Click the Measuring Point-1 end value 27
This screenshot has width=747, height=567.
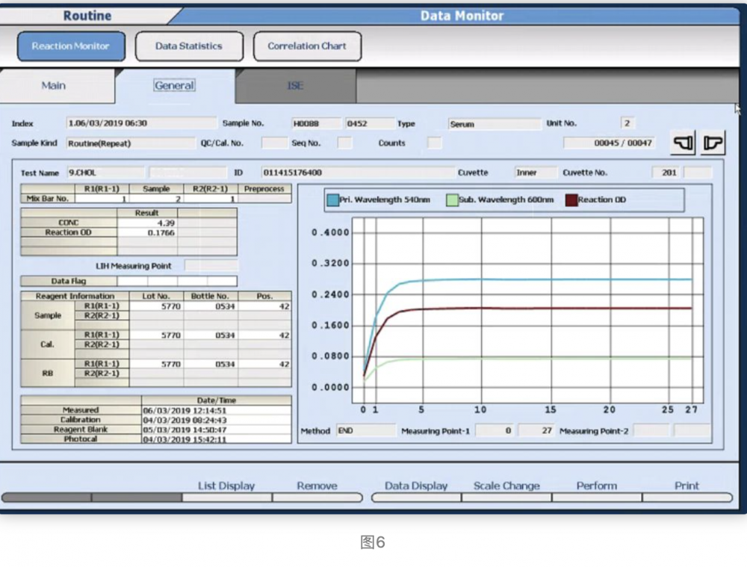click(x=536, y=431)
